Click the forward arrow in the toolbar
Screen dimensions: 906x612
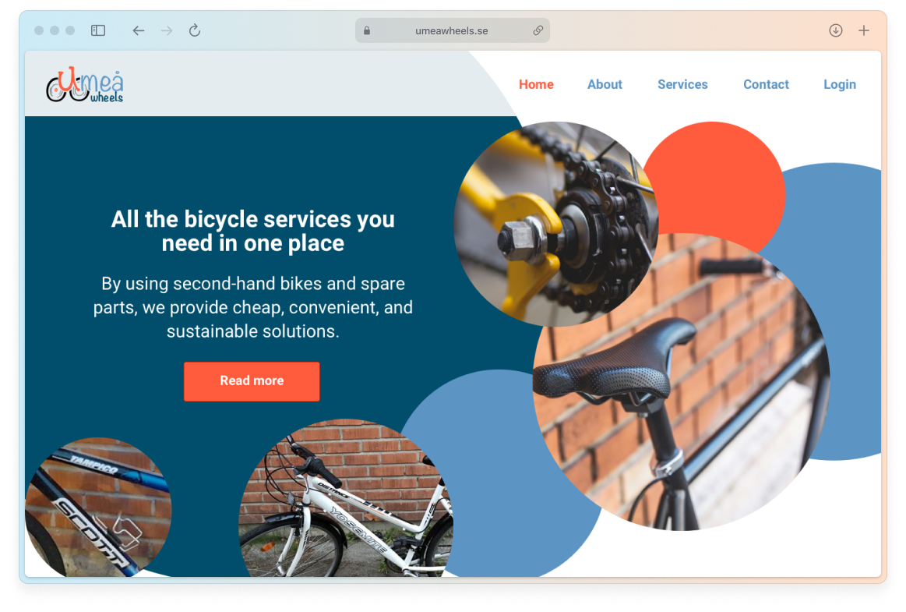point(167,30)
